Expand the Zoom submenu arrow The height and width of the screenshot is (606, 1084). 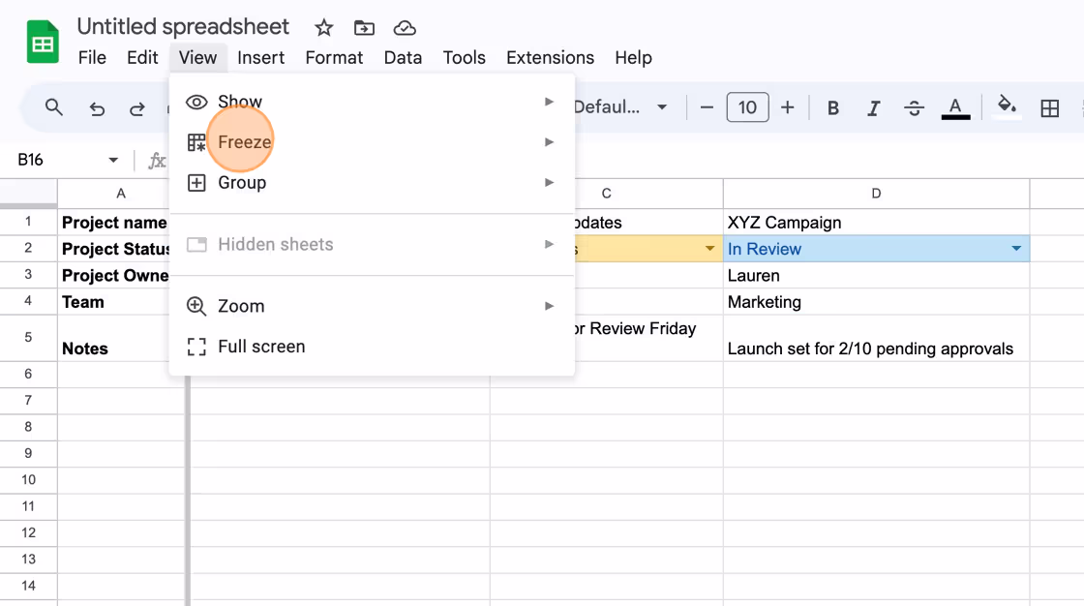click(549, 306)
